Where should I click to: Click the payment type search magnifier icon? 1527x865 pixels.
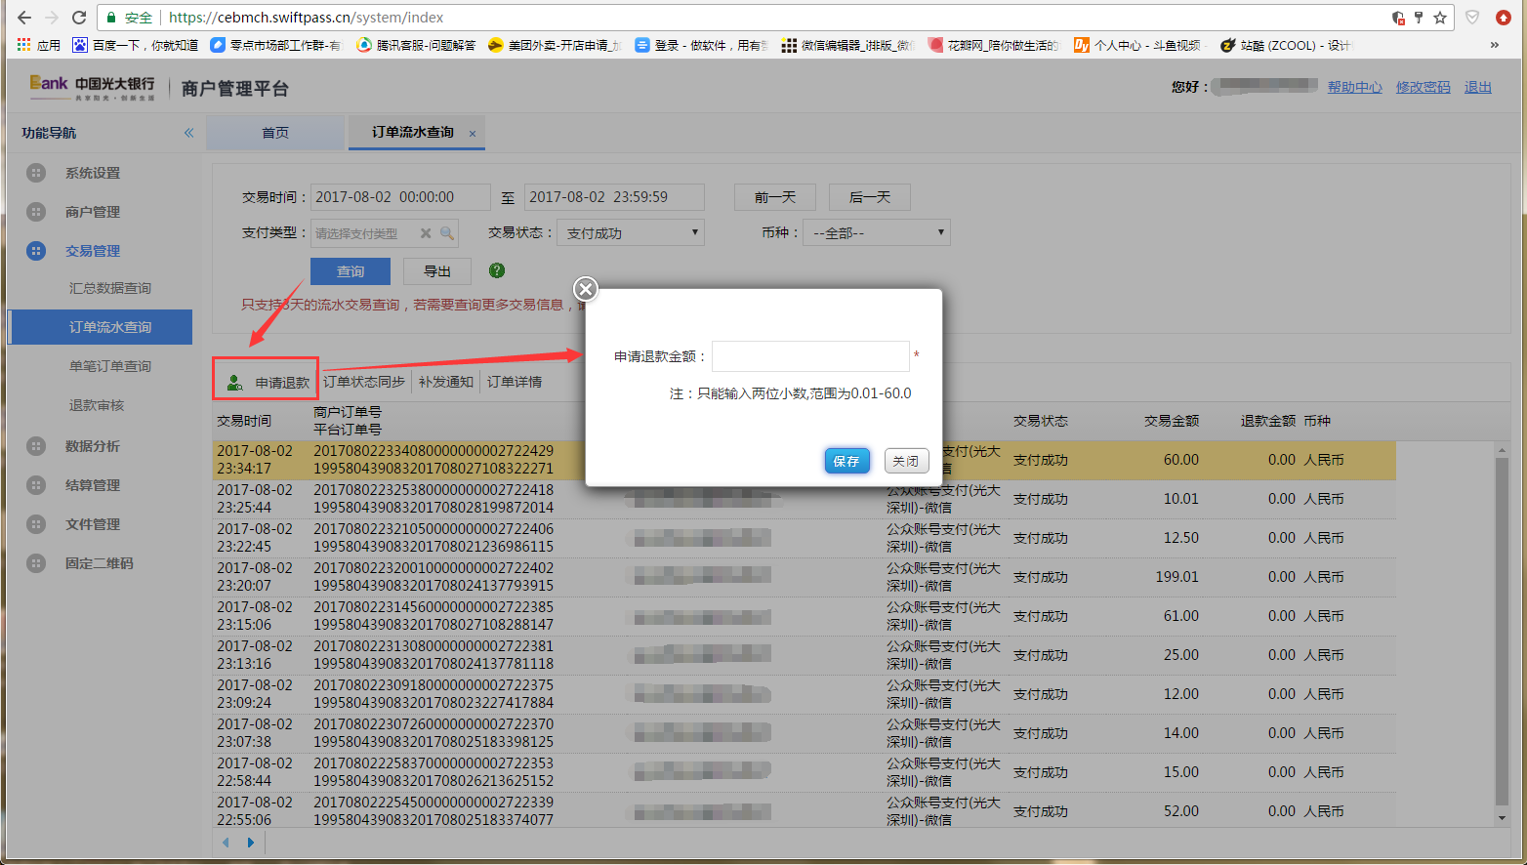tap(446, 233)
